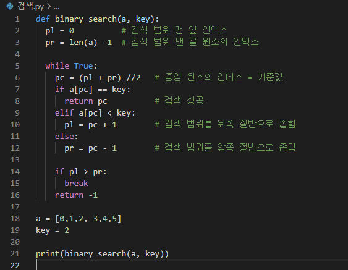Click 'pl = 0' assignment on line 2
This screenshot has height=270, width=348.
(60, 31)
